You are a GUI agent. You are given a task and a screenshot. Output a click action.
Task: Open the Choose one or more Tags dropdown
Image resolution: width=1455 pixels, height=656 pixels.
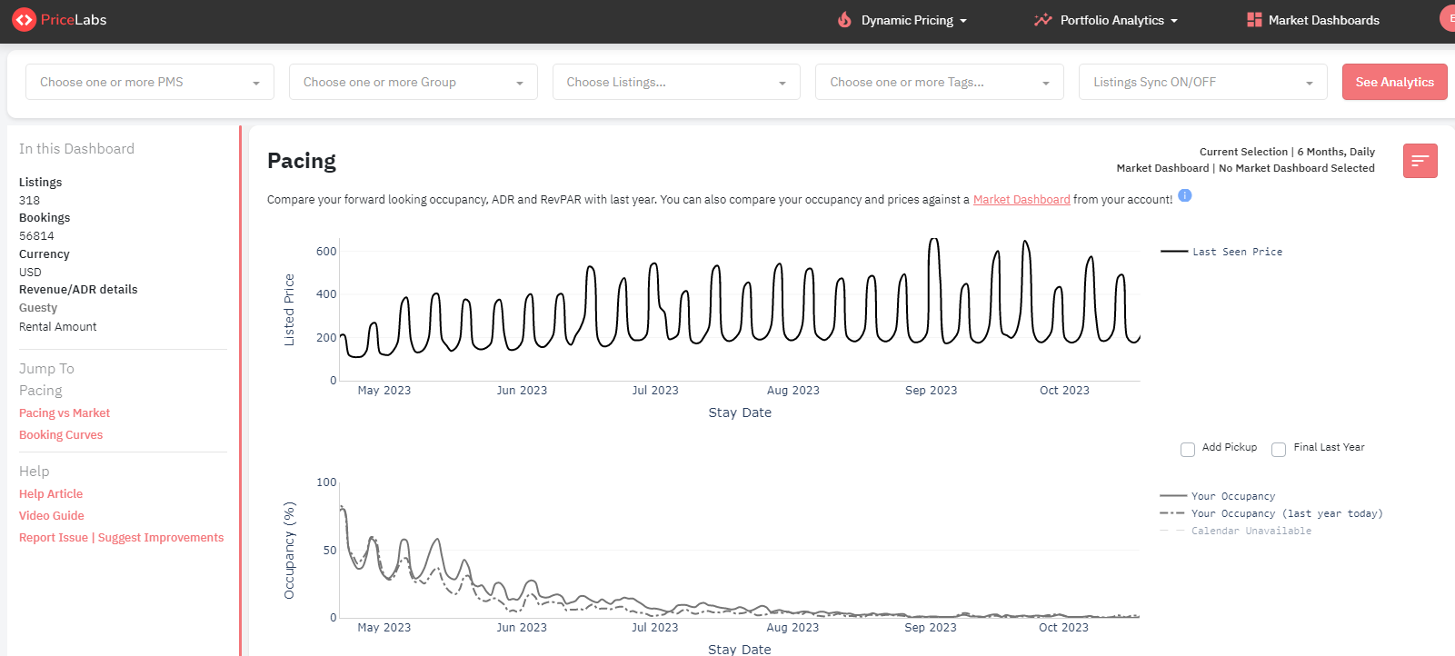(940, 82)
